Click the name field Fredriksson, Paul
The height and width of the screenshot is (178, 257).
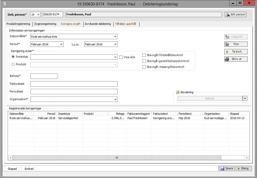(x=144, y=14)
